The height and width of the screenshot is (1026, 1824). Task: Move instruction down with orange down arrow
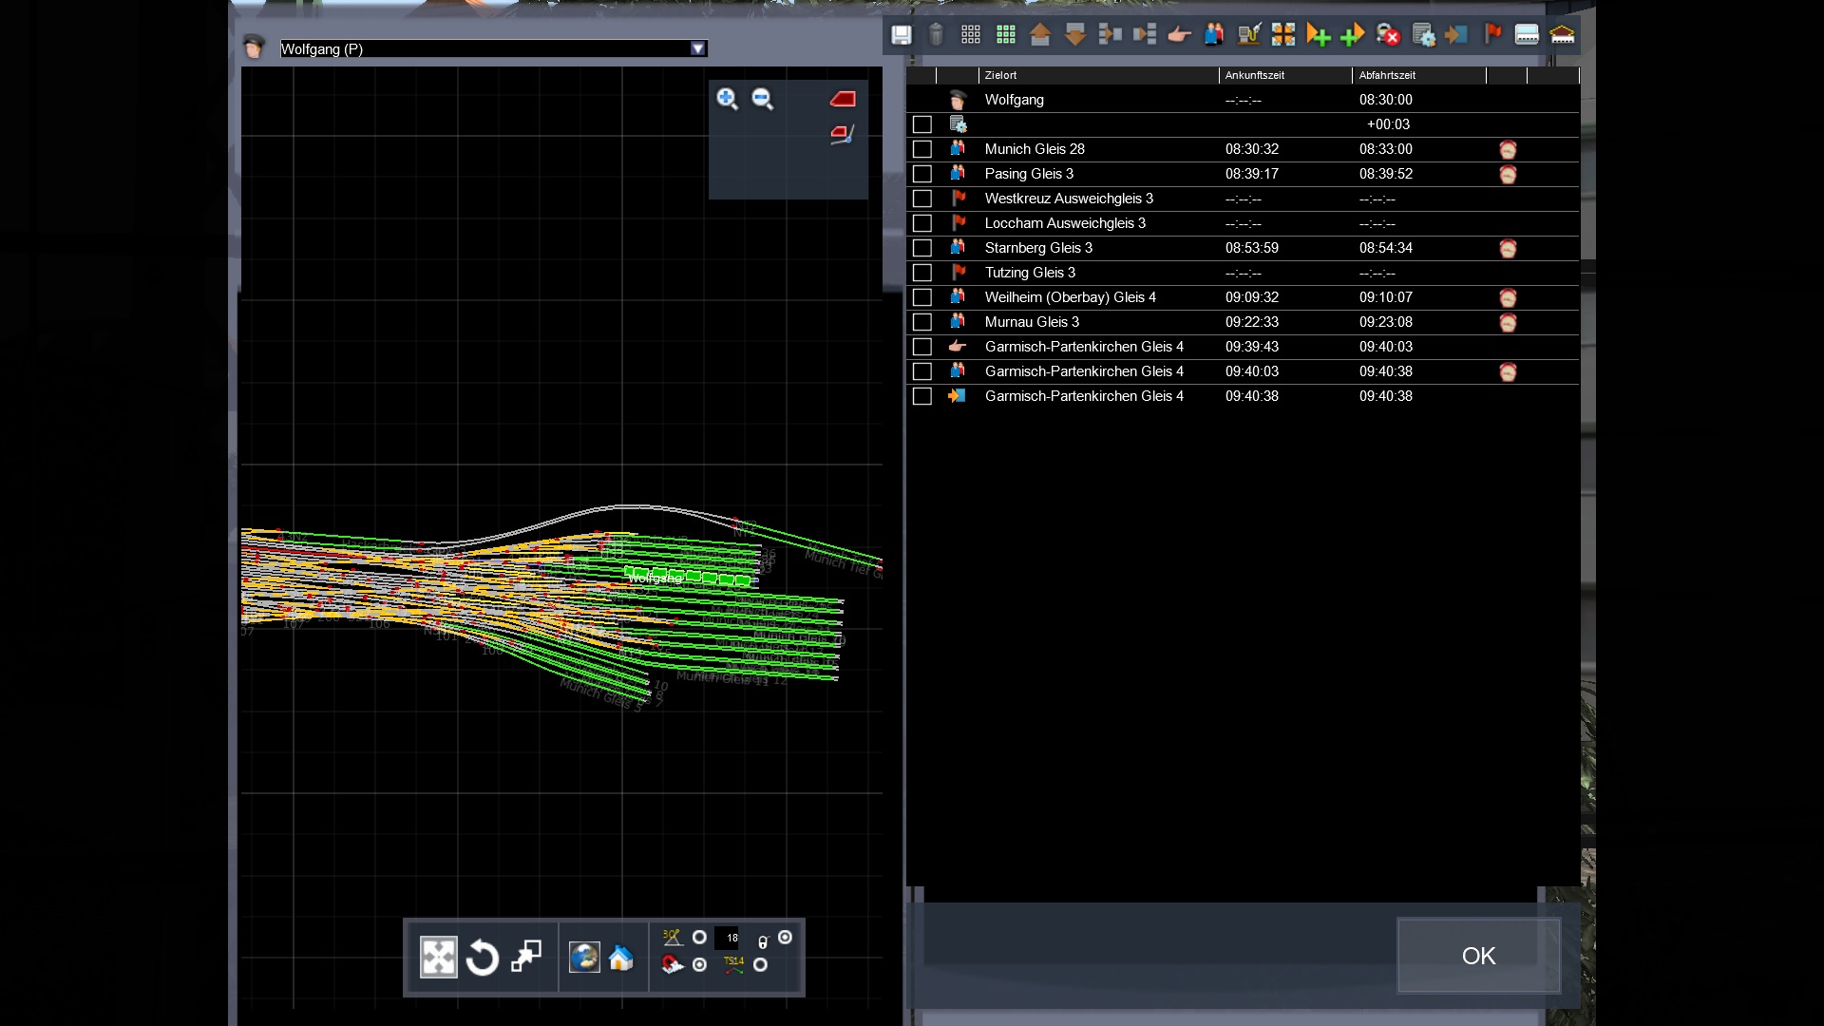1075,35
